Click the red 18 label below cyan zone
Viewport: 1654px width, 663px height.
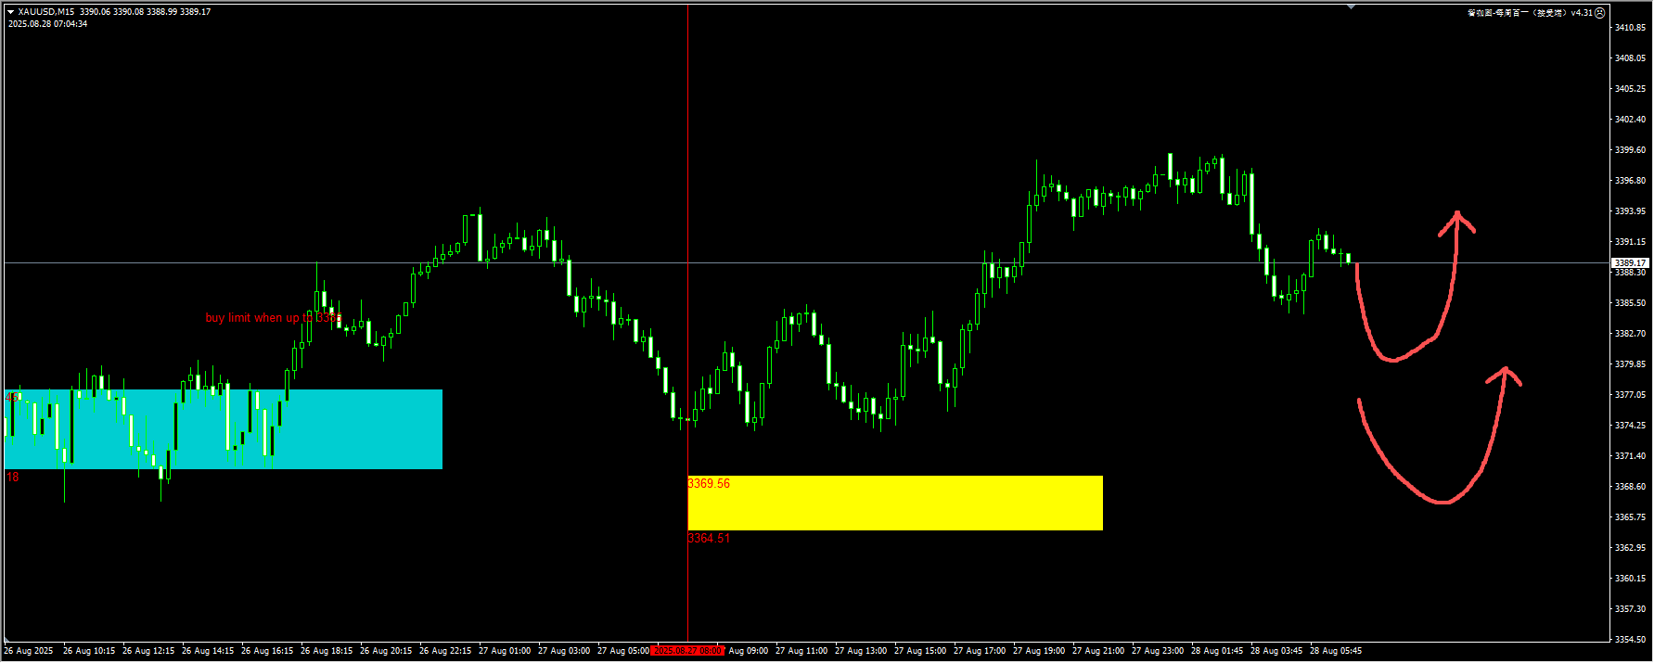pyautogui.click(x=13, y=478)
